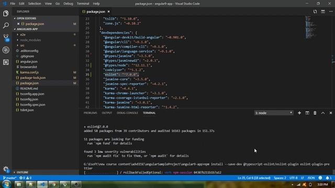Split the editor to the right
This screenshot has height=188, width=335.
[323, 11]
